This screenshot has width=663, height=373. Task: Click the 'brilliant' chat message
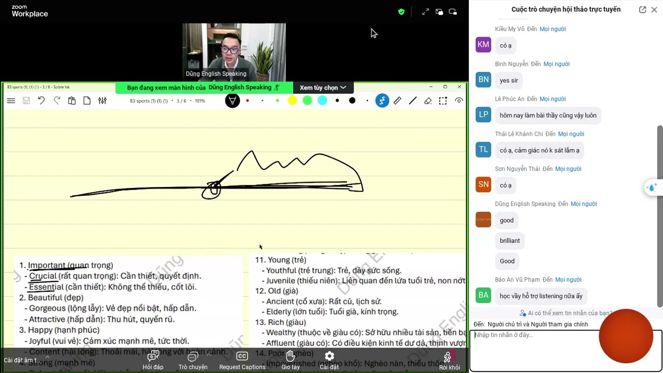tap(510, 240)
